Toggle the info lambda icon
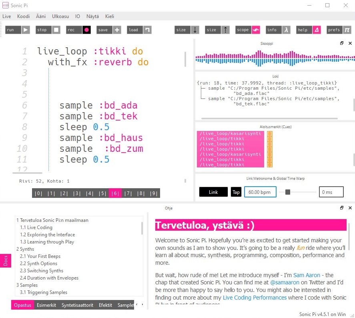The height and width of the screenshot is (318, 355). click(286, 30)
